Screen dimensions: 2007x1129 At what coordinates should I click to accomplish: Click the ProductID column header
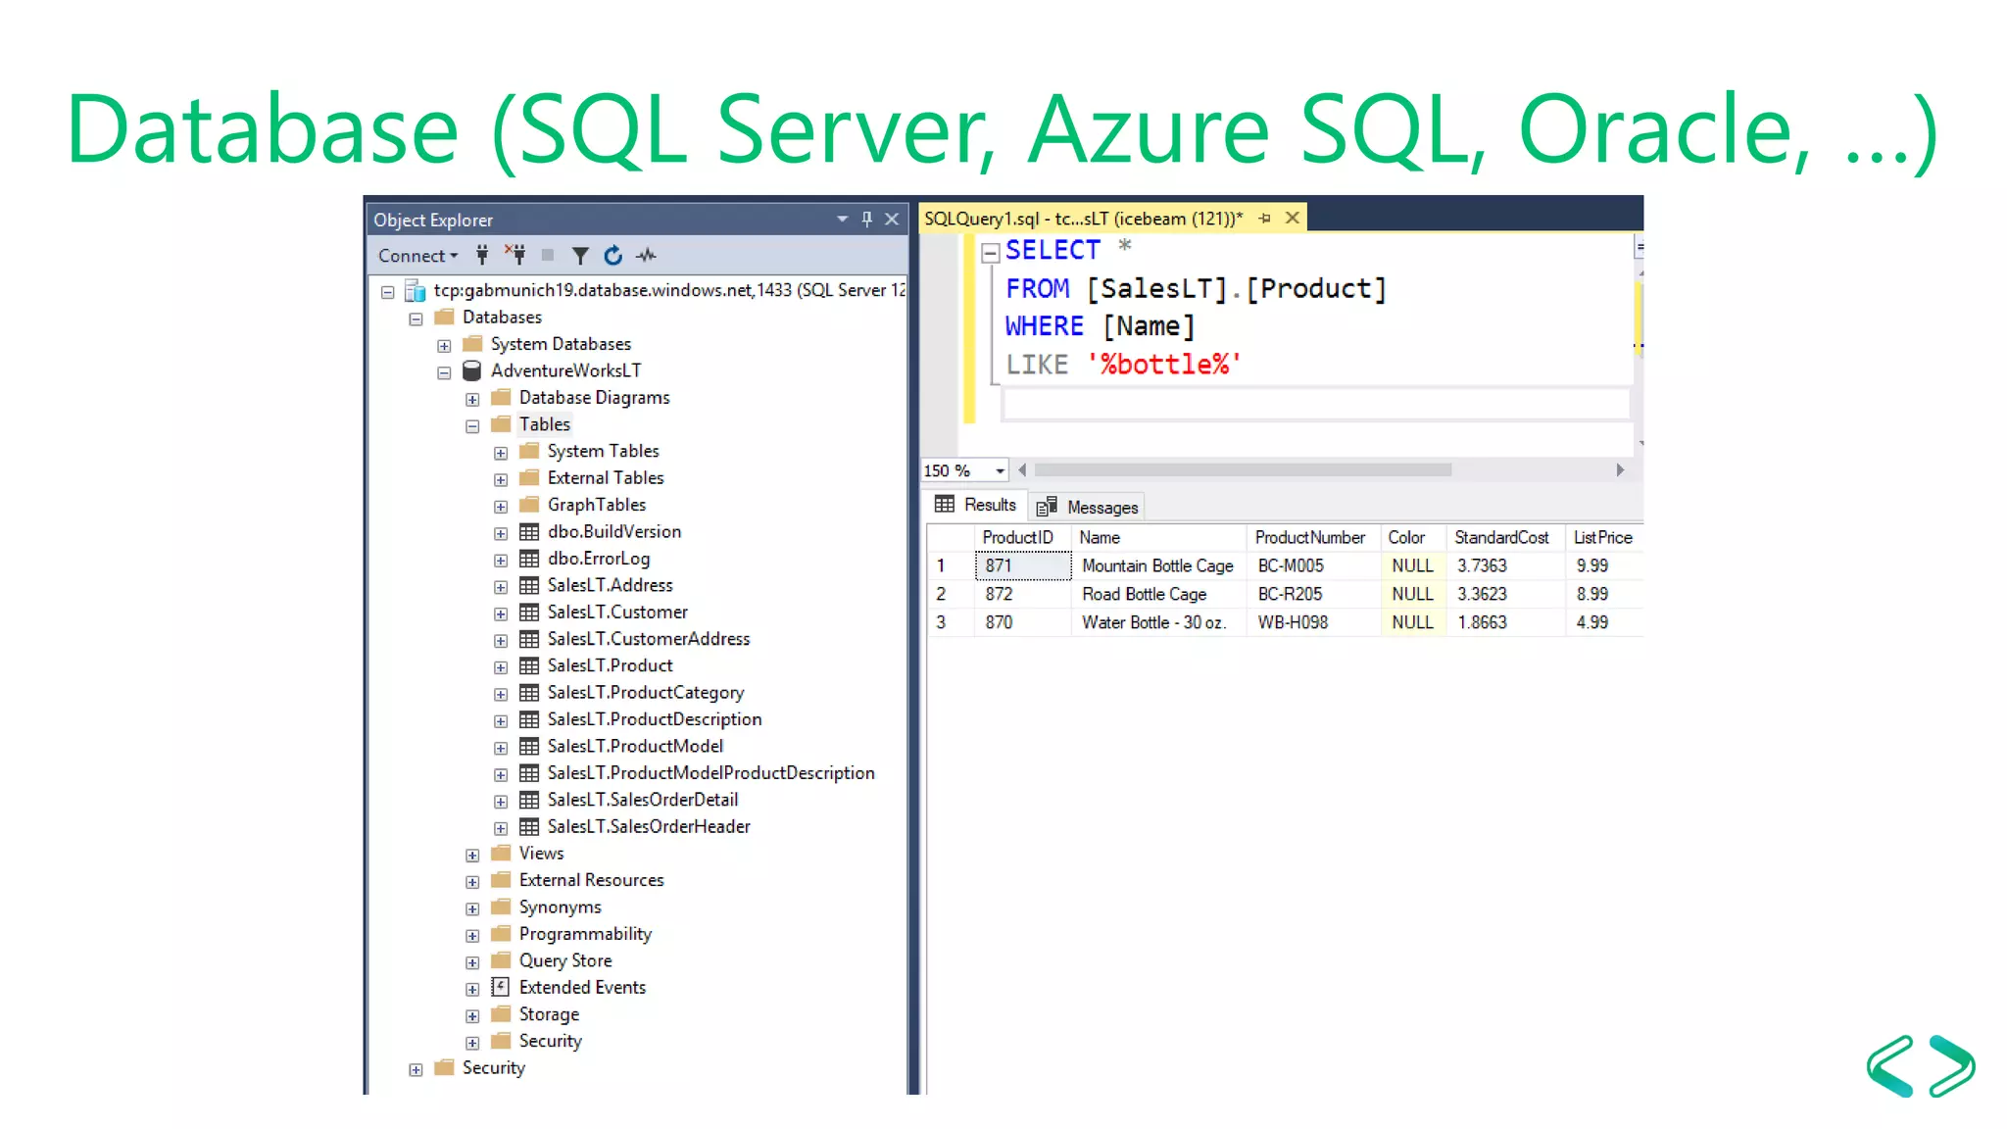(x=1022, y=538)
